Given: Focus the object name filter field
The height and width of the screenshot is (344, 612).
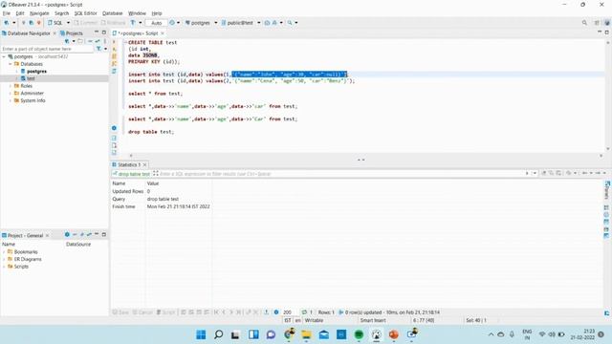Looking at the screenshot, I should [47, 49].
